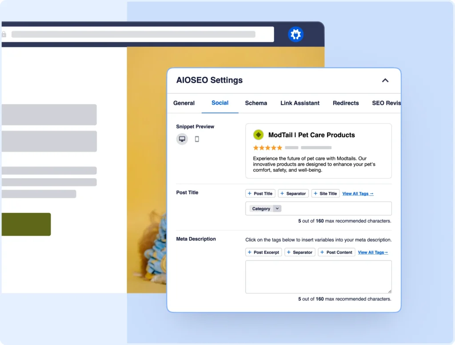The image size is (455, 345).
Task: Focus the Meta Description text area
Action: pos(318,277)
